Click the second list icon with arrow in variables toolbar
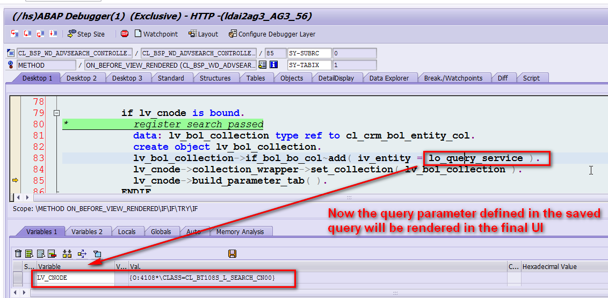The image size is (608, 298). click(x=41, y=254)
